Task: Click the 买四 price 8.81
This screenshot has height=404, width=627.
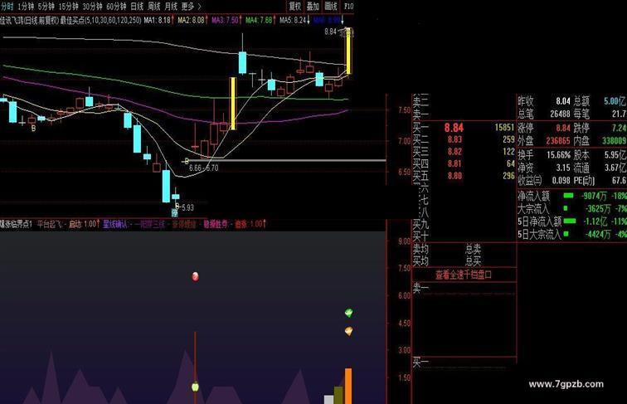Action: coord(454,163)
